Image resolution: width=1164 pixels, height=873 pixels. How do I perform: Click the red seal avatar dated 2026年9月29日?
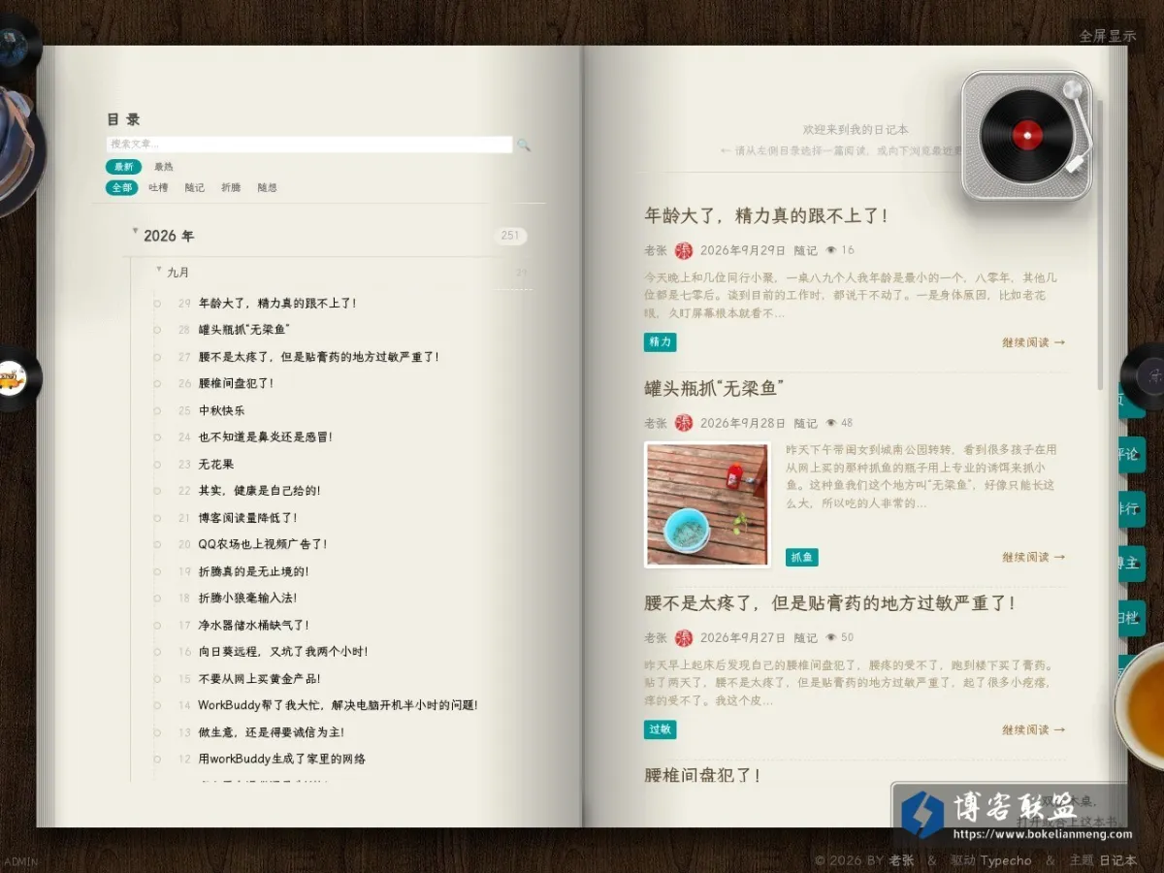pyautogui.click(x=684, y=250)
